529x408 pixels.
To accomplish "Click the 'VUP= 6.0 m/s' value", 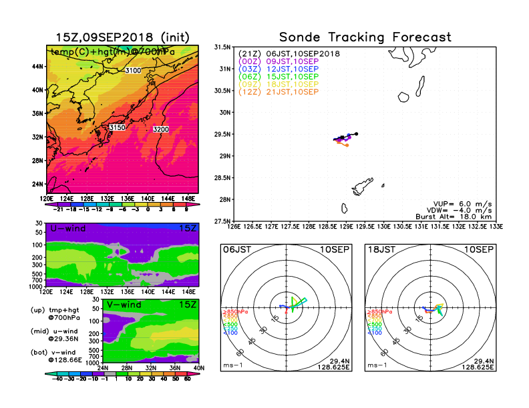I will pos(462,204).
